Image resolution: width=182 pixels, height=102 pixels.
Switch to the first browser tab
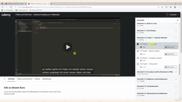tap(16, 4)
